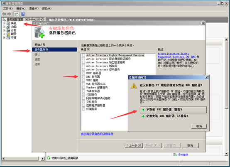Expand the 诊断 tree node
The height and width of the screenshot is (167, 230).
[x=4, y=30]
